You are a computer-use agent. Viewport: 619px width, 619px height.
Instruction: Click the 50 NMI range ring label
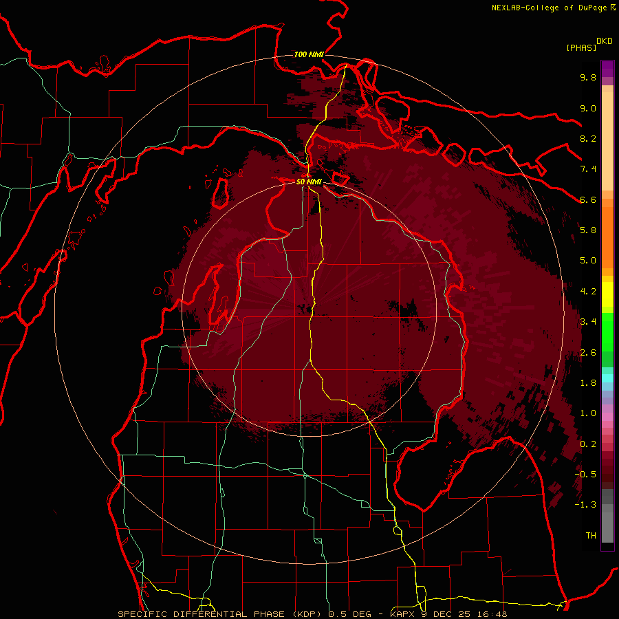click(x=309, y=182)
